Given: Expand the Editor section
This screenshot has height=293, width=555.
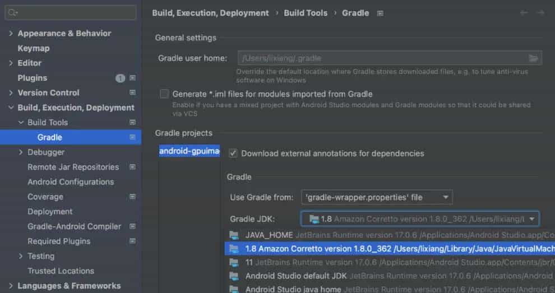Looking at the screenshot, I should (11, 63).
